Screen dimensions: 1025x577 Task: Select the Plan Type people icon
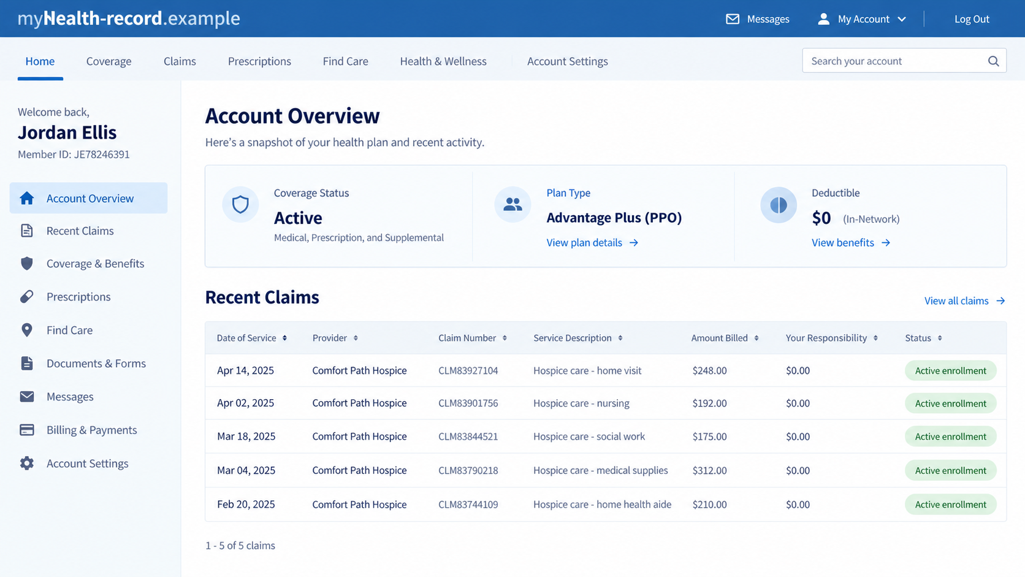point(512,204)
